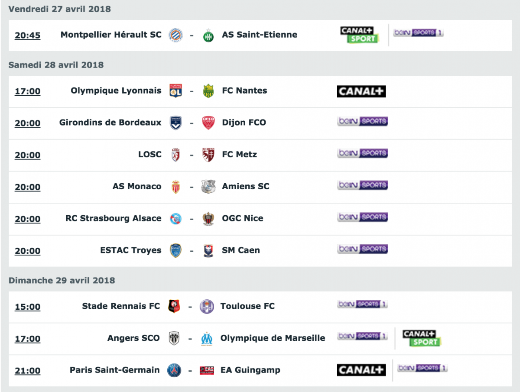
Task: Click the AS Saint-Etienne green crest
Action: [208, 35]
